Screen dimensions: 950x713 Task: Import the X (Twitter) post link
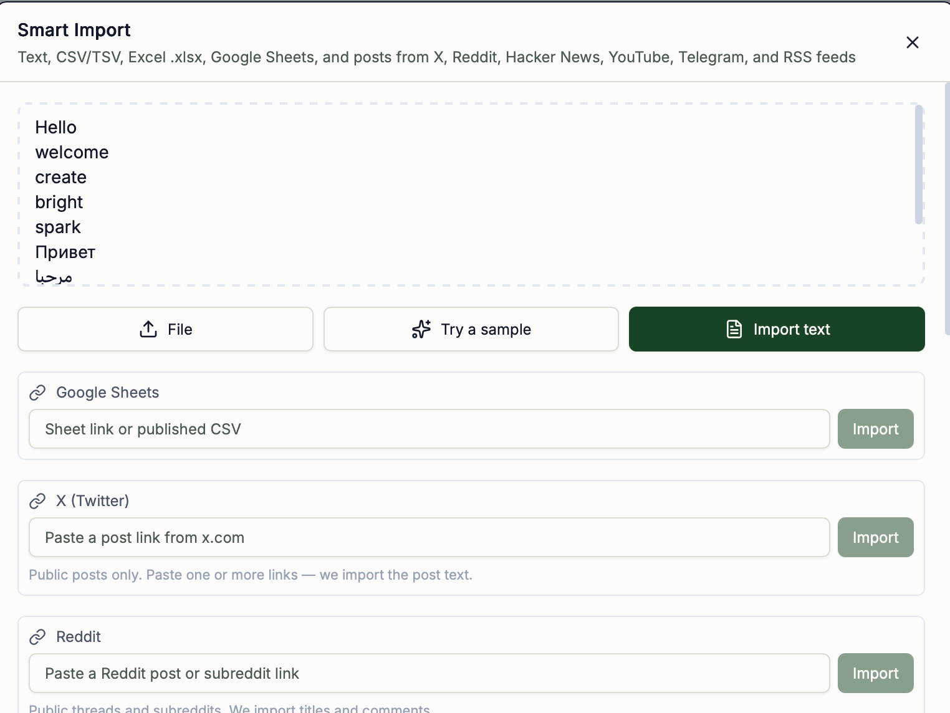tap(876, 537)
